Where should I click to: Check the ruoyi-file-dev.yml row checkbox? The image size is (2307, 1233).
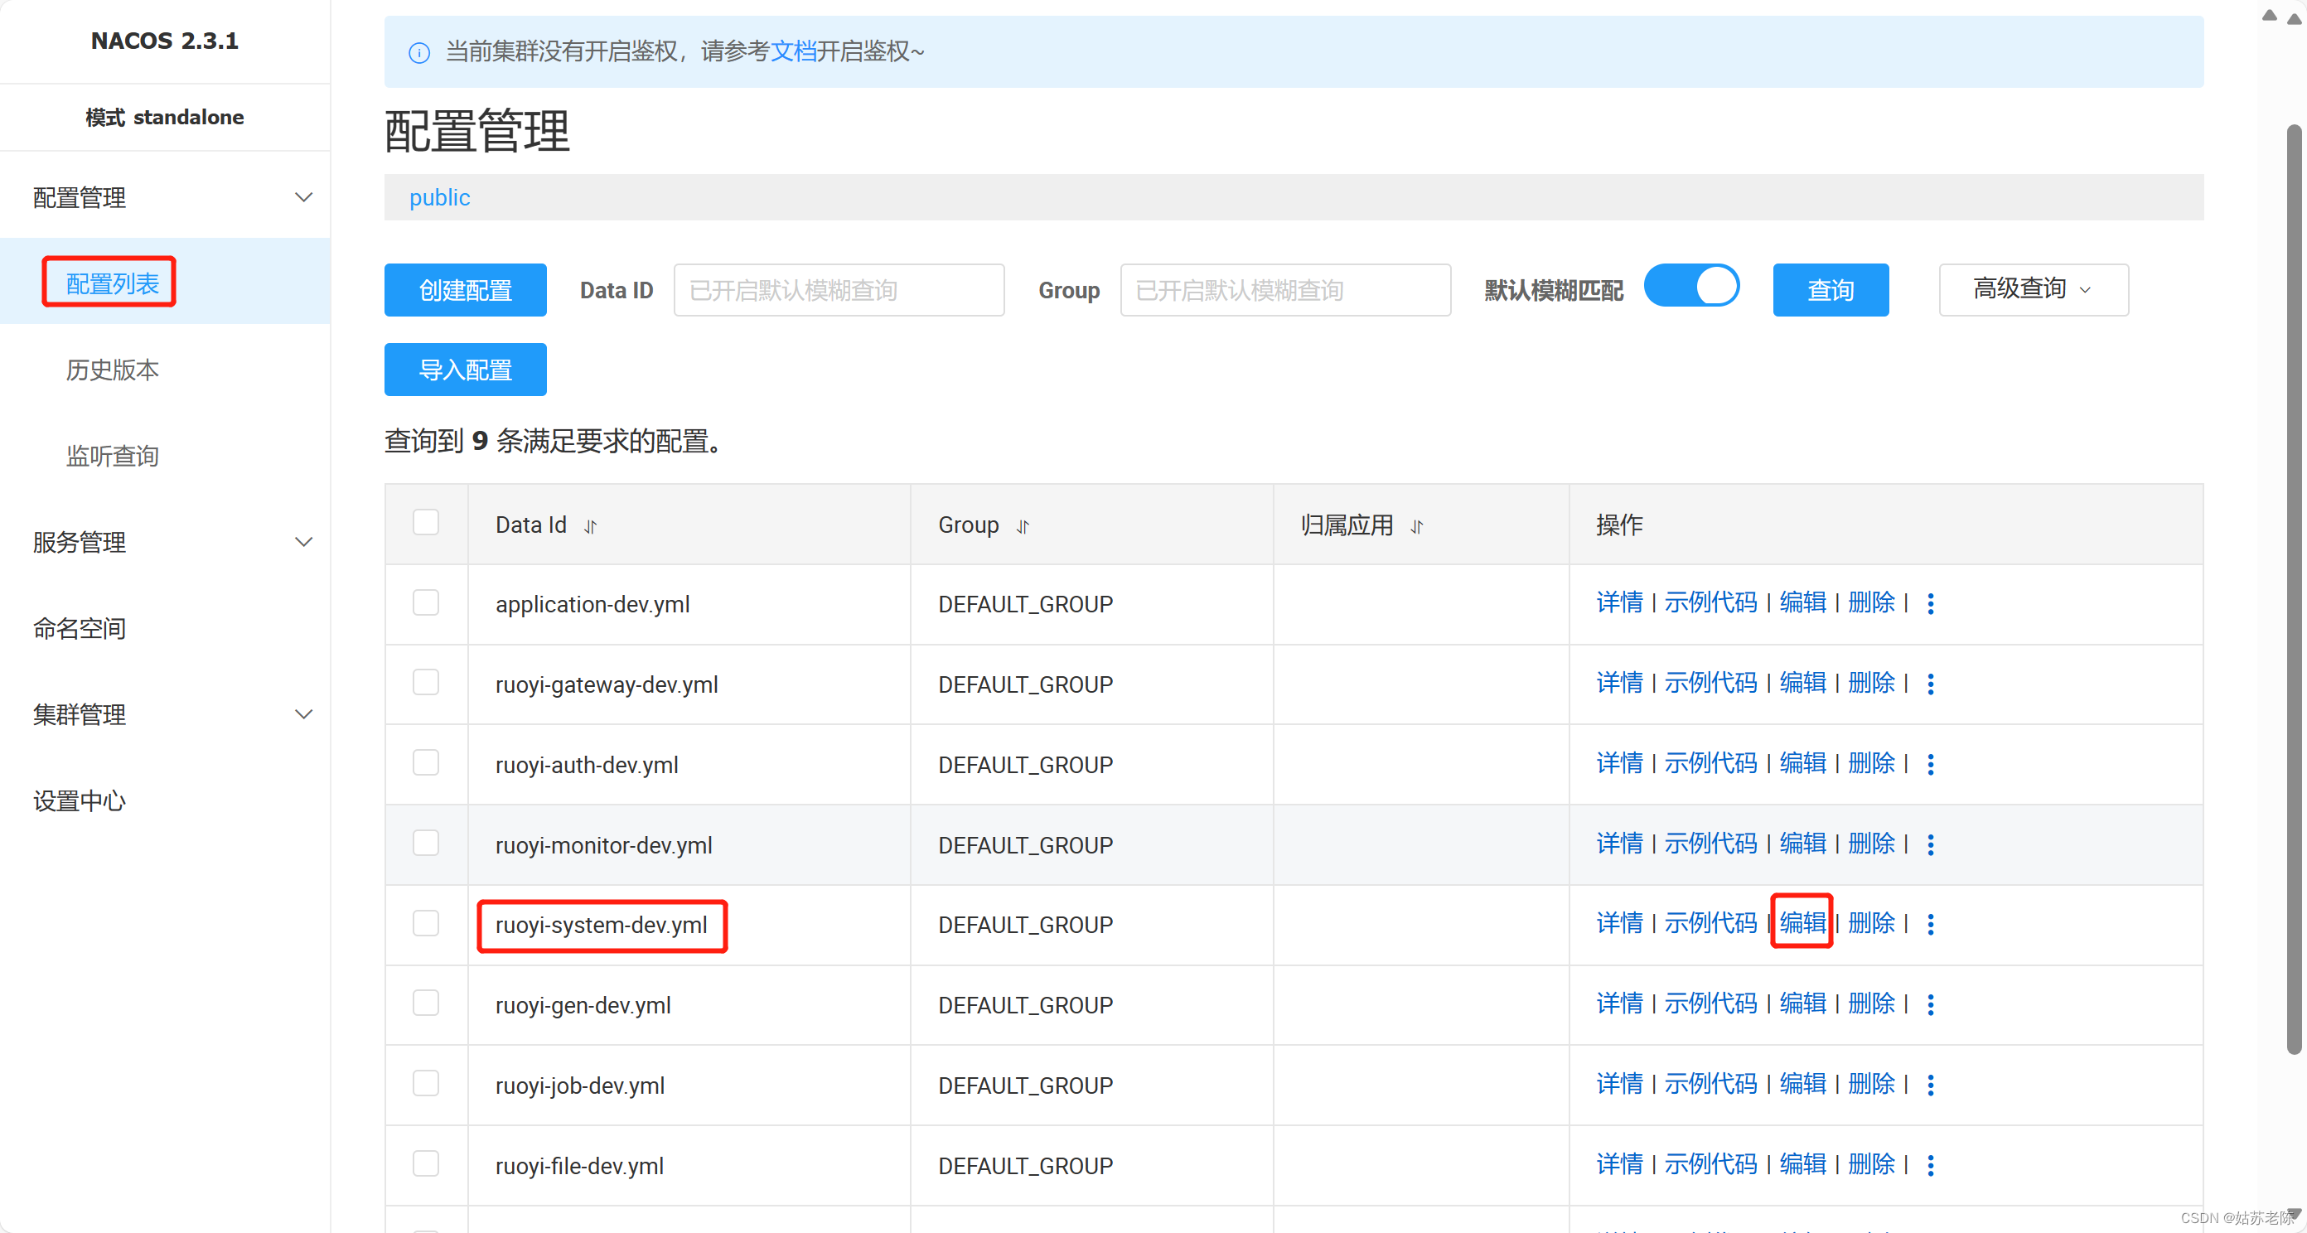pos(426,1163)
